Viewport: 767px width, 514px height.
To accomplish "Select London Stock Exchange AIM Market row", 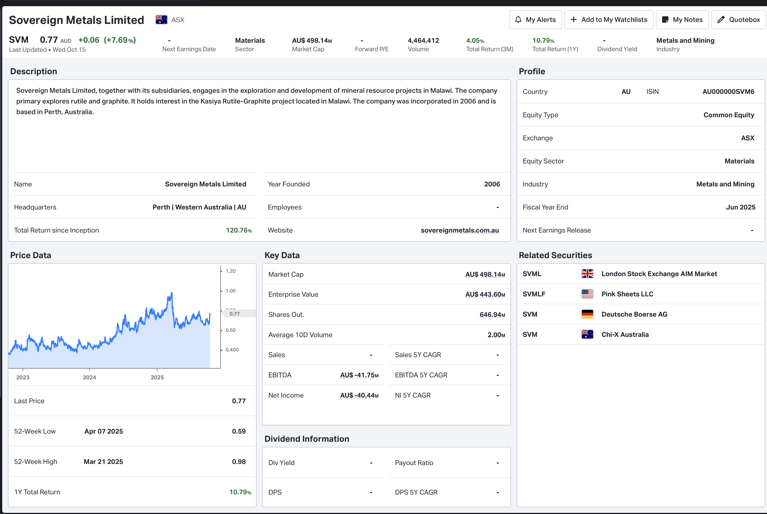I will pos(659,274).
